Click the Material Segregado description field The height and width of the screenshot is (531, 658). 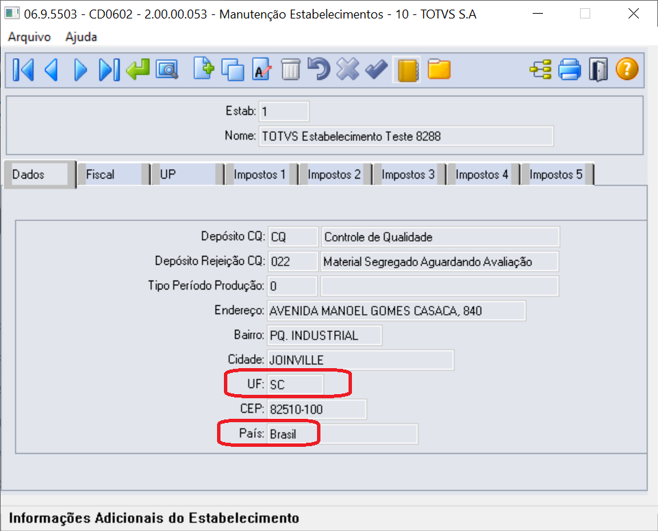click(440, 261)
